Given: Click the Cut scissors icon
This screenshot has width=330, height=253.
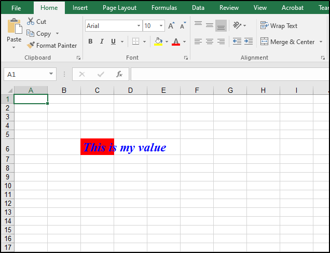Looking at the screenshot, I should (31, 22).
